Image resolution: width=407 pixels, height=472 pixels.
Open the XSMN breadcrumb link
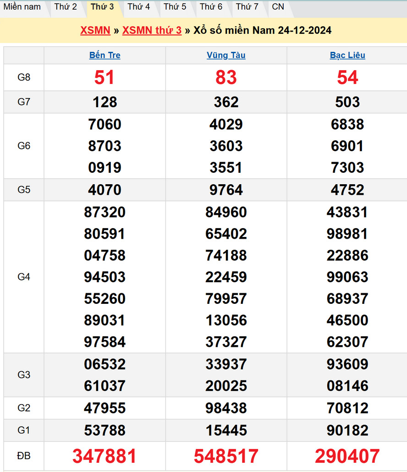tap(95, 30)
